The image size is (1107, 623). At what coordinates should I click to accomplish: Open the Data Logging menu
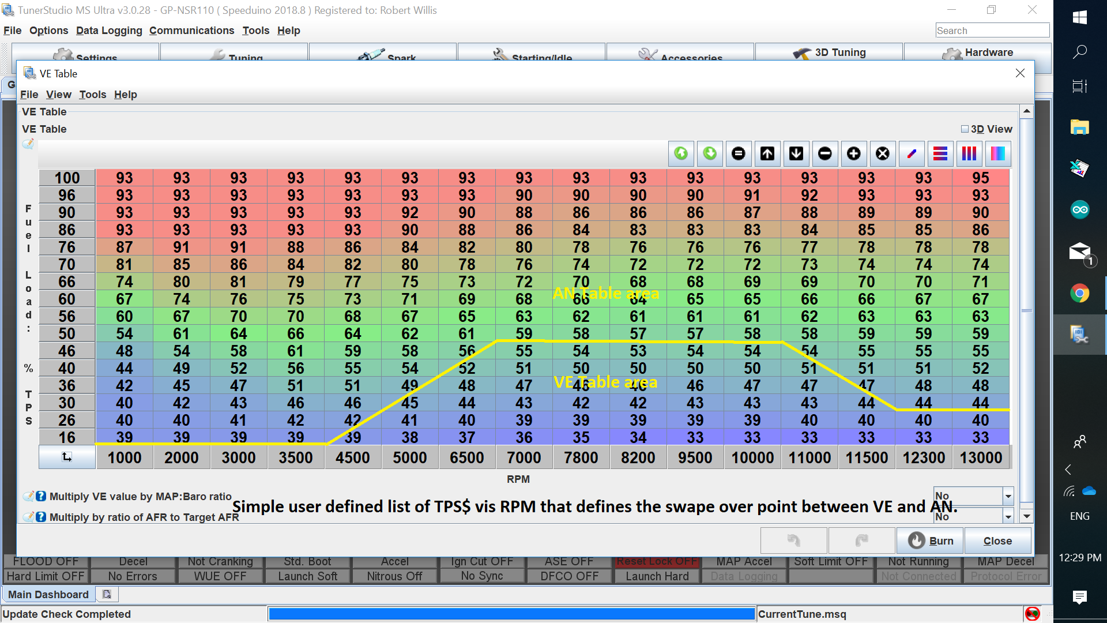coord(109,31)
